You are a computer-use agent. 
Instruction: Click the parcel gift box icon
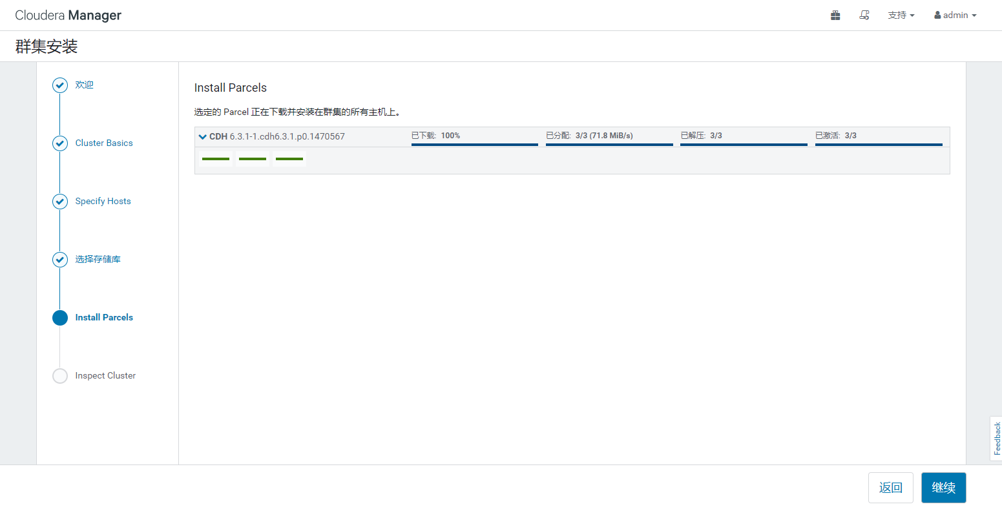(835, 16)
